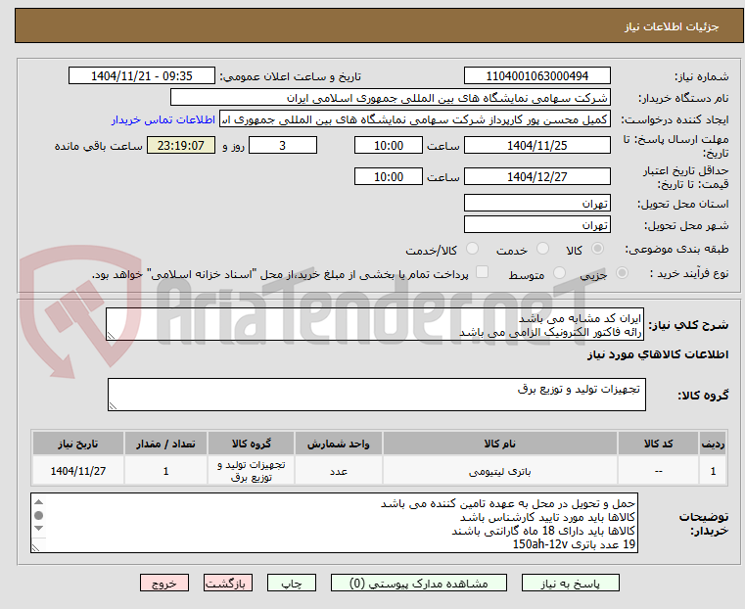Screen dimensions: 745x609
Task: Click the عدد unit cell
Action: pos(339,471)
